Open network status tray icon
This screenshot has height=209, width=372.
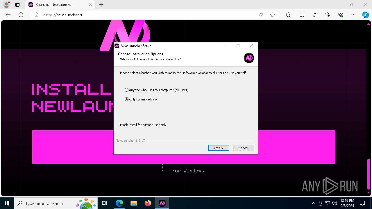click(328, 203)
